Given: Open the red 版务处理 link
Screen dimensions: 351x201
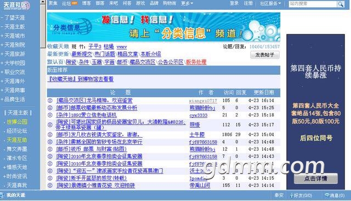Looking at the screenshot, I should (x=196, y=62).
